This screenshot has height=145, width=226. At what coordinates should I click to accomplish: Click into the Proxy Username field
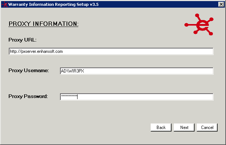point(137,71)
